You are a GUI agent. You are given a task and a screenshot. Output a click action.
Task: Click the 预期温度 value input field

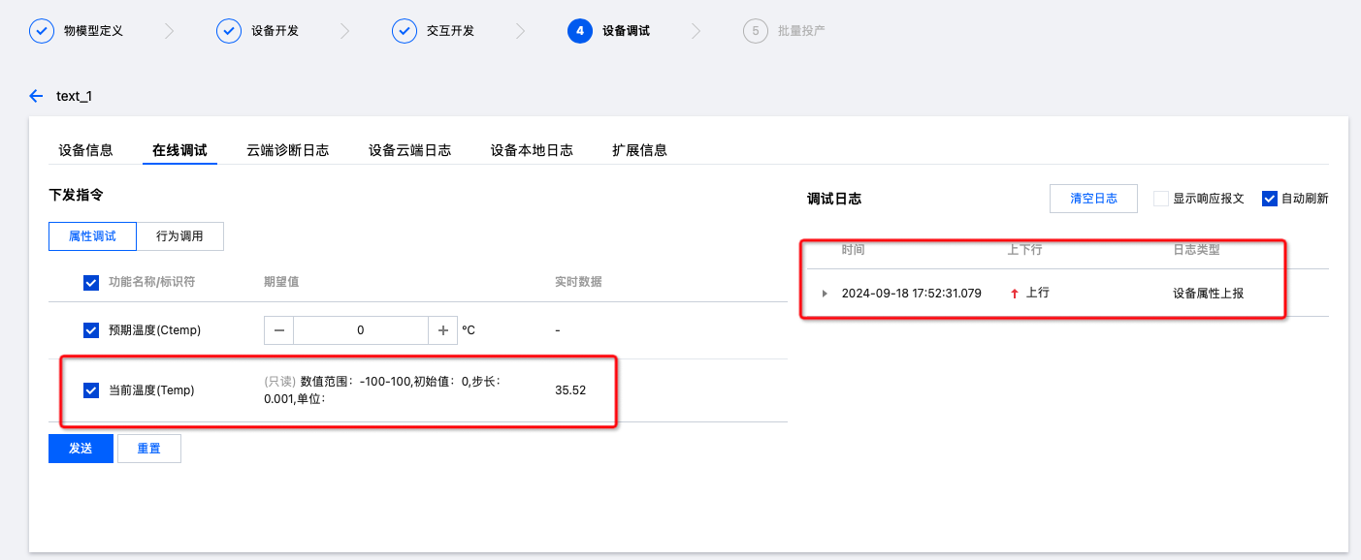(x=361, y=330)
